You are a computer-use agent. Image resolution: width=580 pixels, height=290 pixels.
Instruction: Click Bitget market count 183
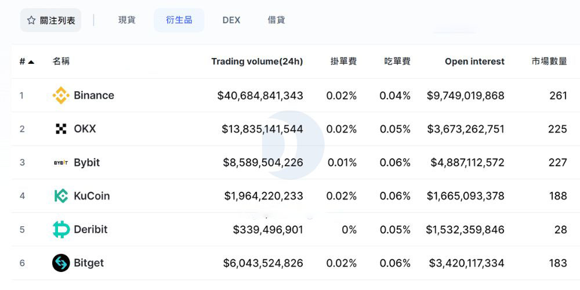pos(558,263)
